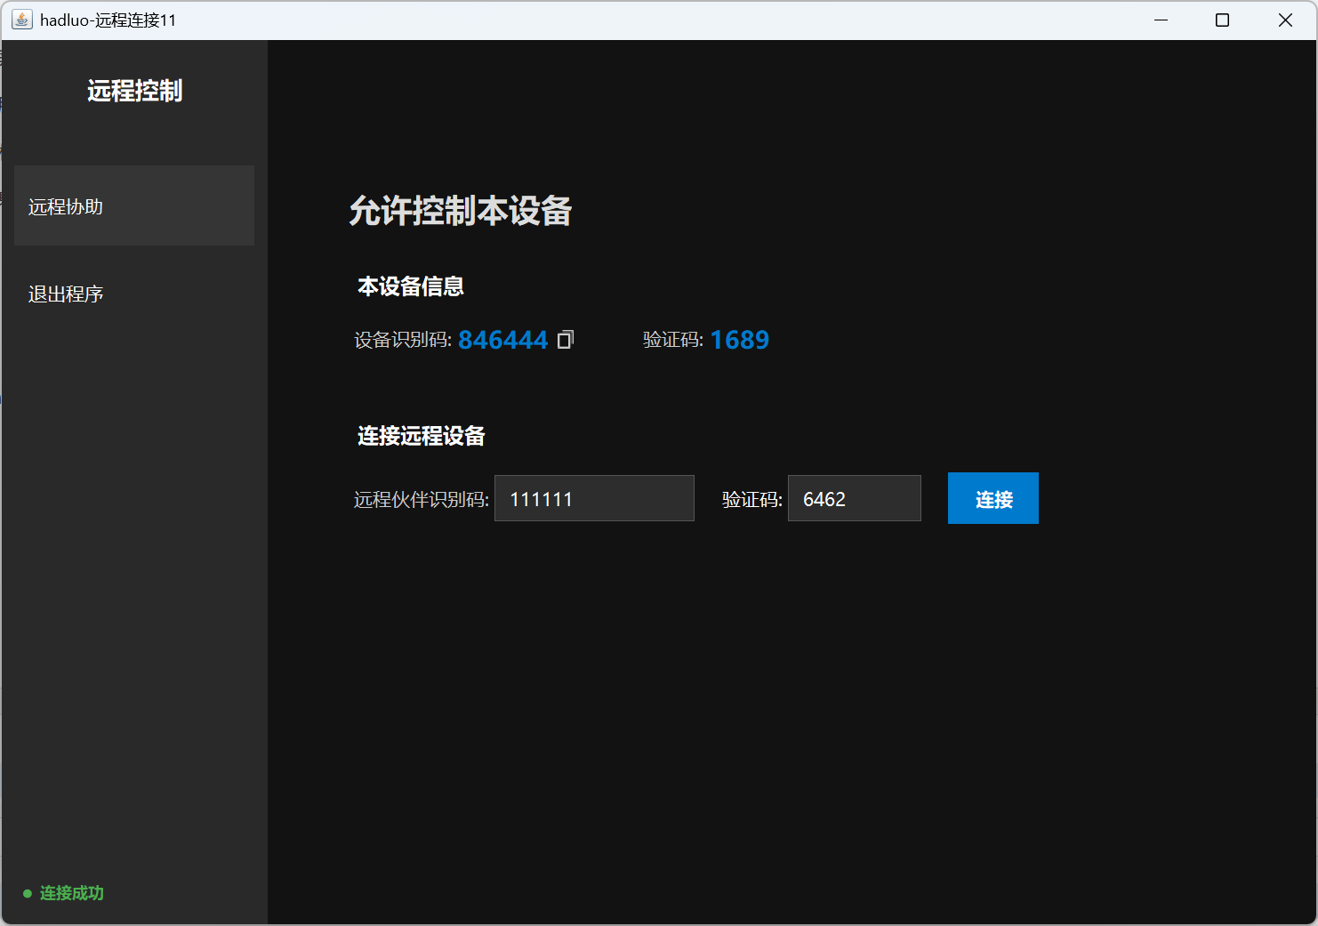Click the blue 连接 button

click(993, 498)
